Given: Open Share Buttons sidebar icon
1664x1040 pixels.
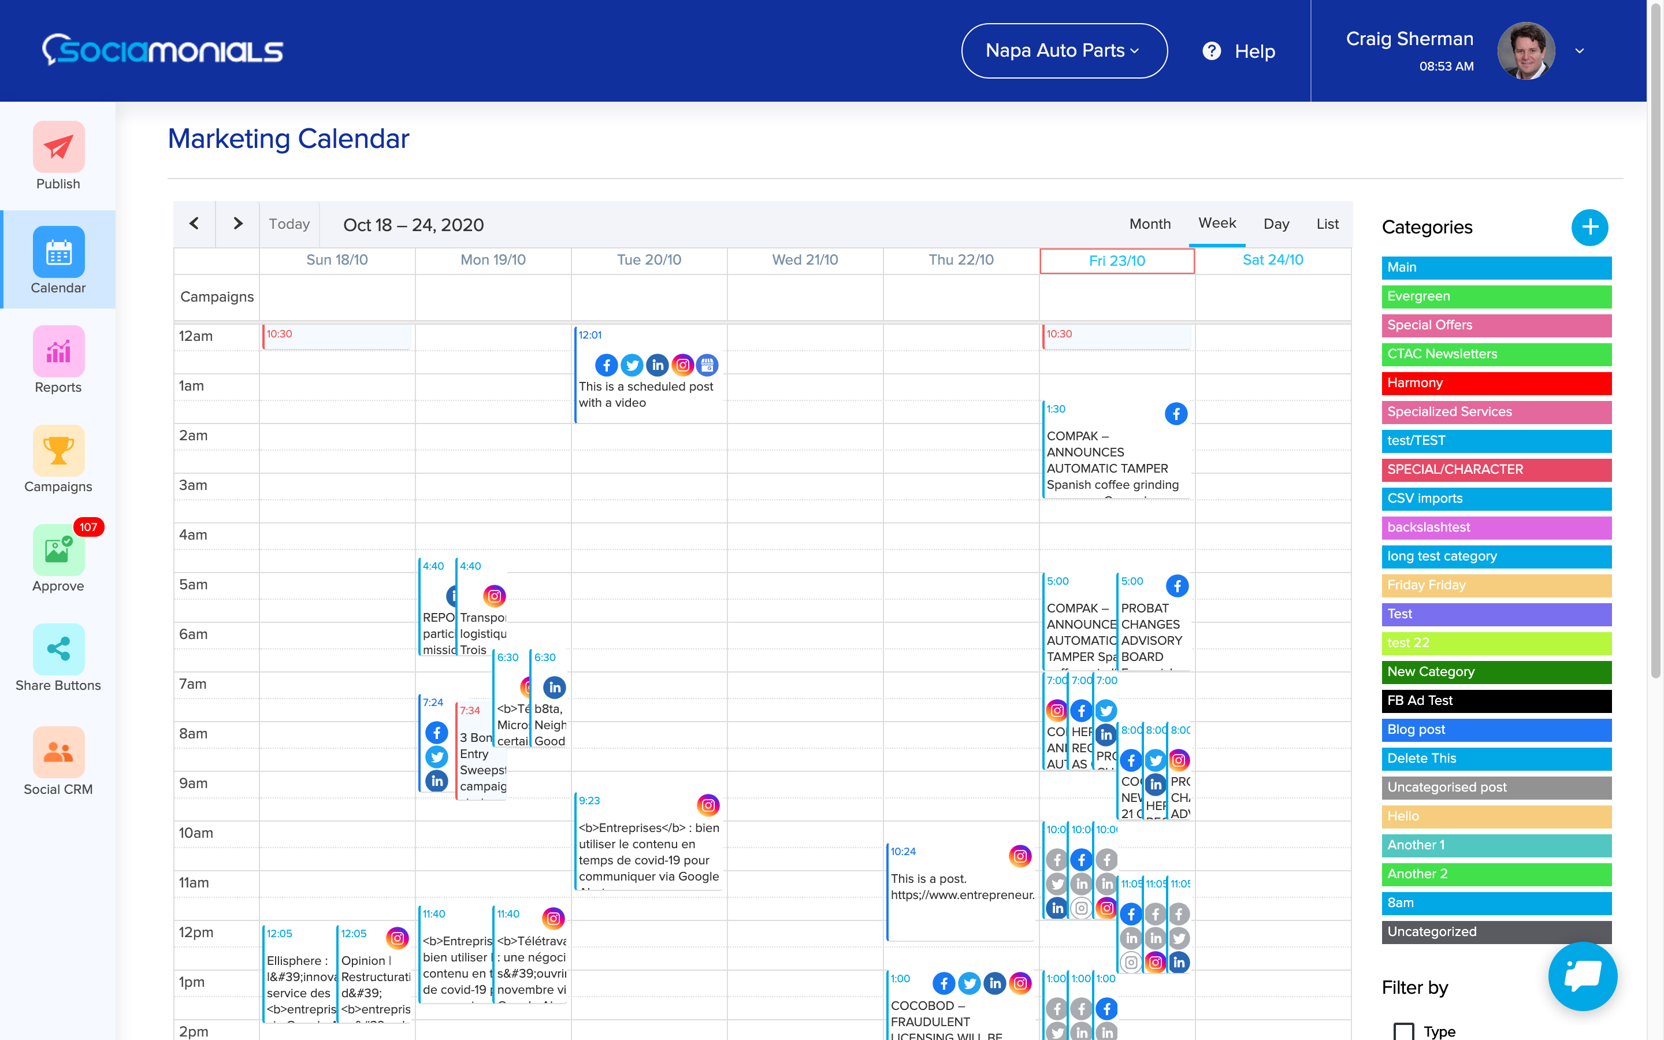Looking at the screenshot, I should pos(58,649).
